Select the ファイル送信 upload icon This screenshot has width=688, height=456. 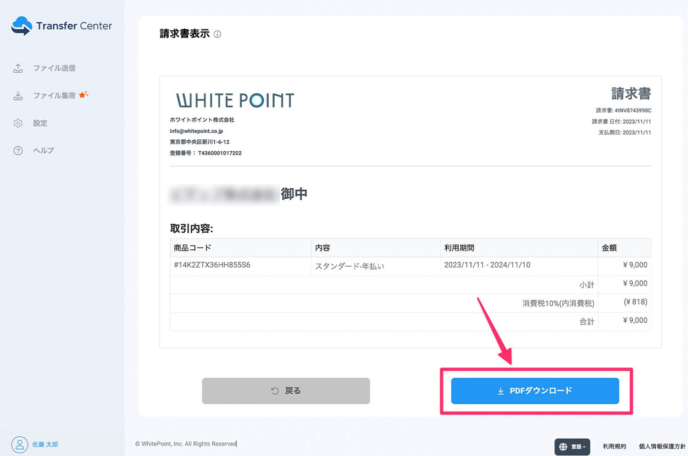pyautogui.click(x=18, y=68)
